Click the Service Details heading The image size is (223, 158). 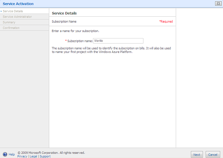click(x=64, y=13)
